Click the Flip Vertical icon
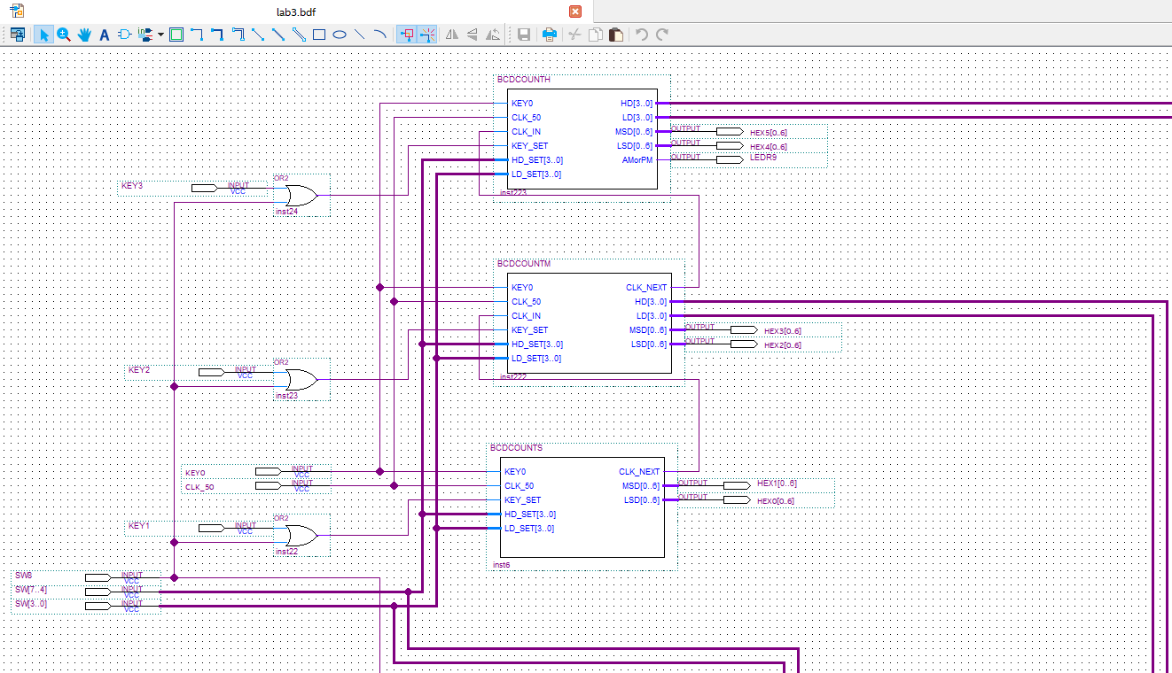Viewport: 1172px width, 673px height. tap(473, 35)
